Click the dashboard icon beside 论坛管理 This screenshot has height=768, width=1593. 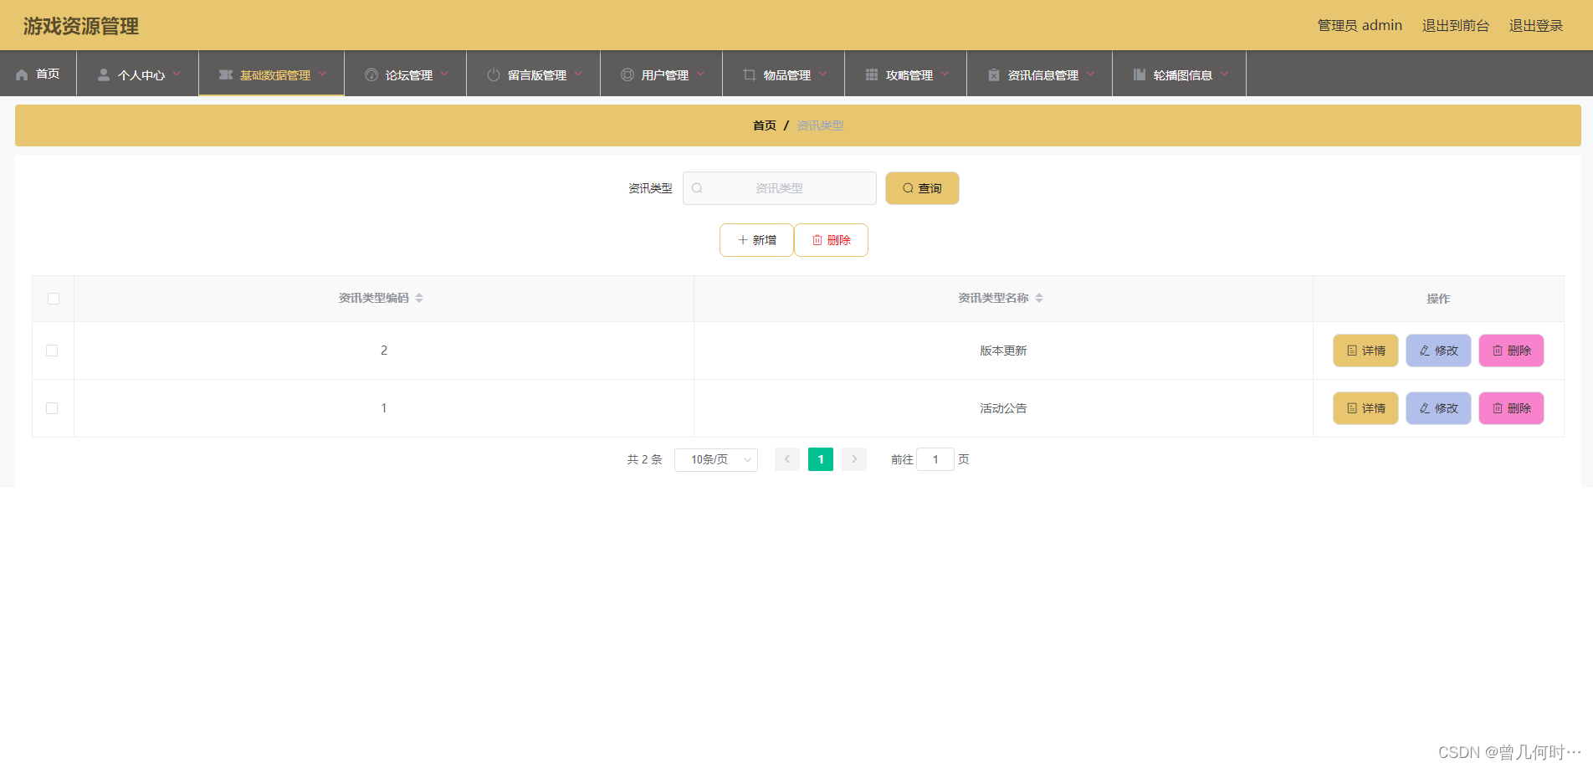(371, 74)
